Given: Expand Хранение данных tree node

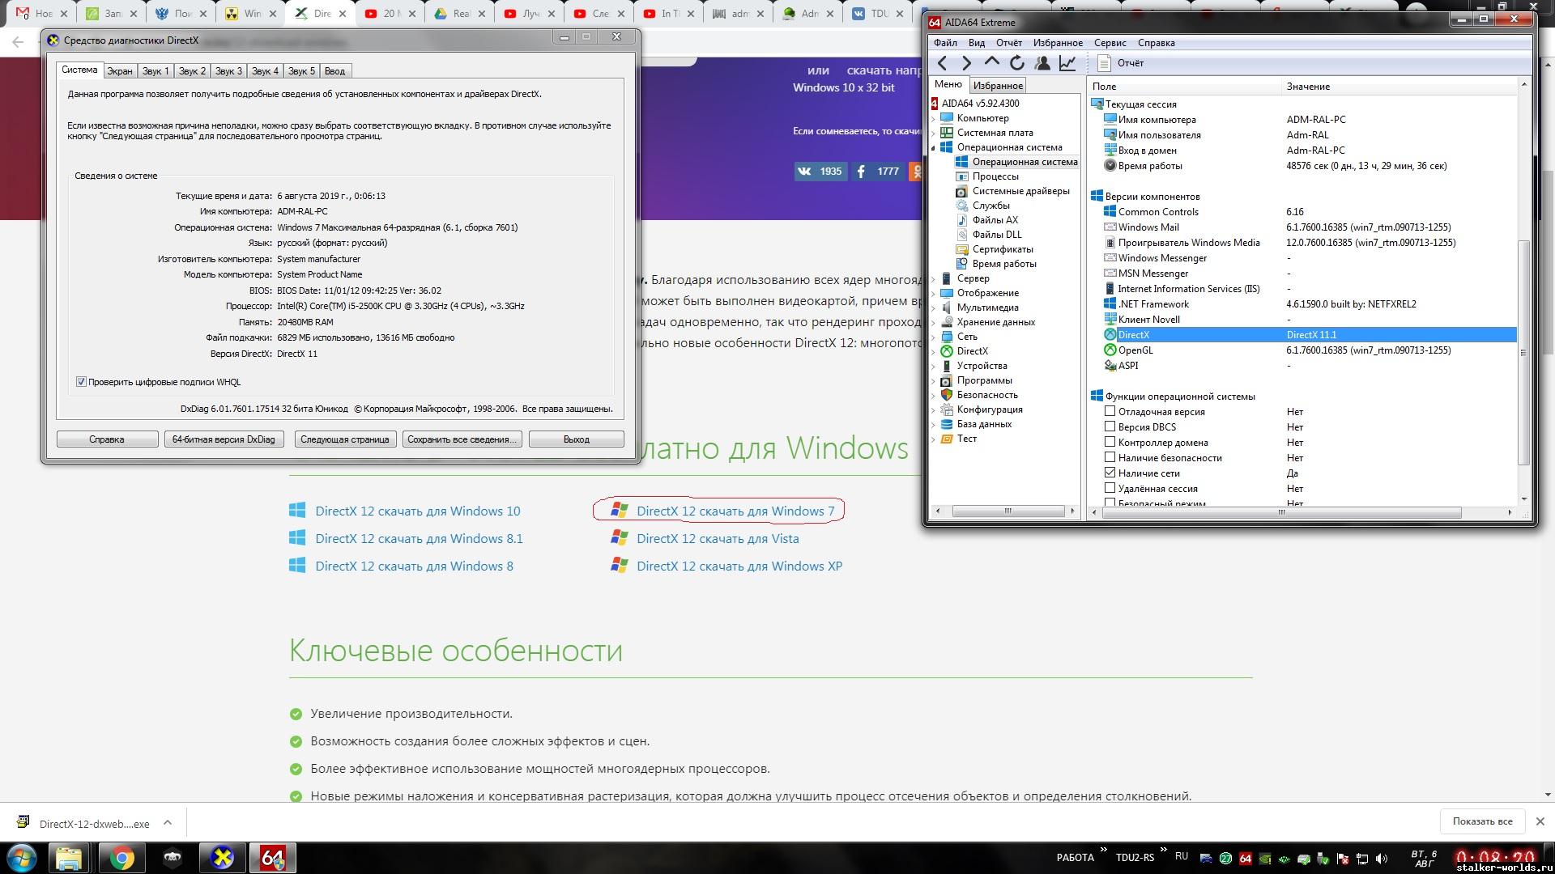Looking at the screenshot, I should click(933, 322).
